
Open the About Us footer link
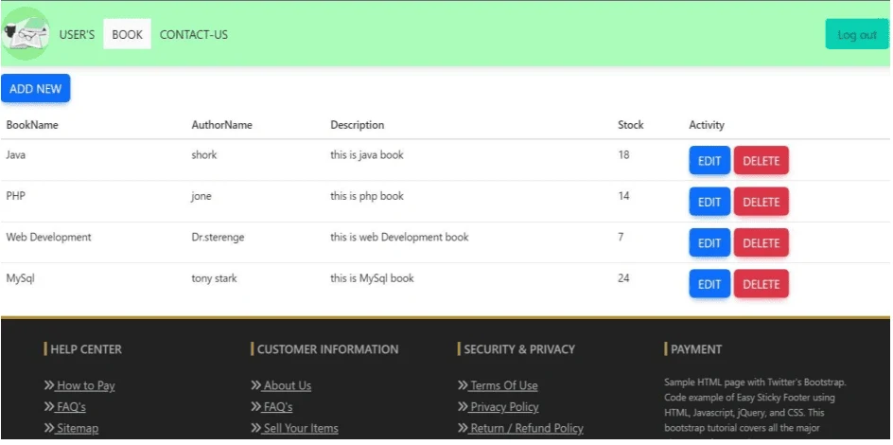[287, 385]
